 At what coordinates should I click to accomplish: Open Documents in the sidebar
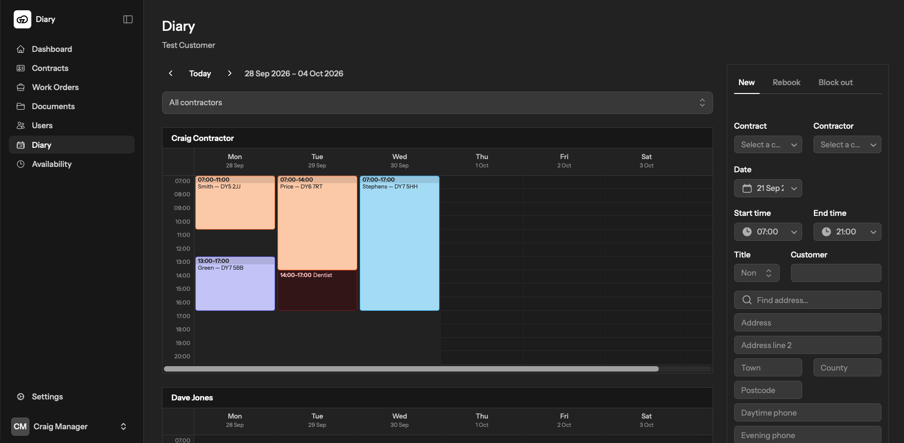71,106
